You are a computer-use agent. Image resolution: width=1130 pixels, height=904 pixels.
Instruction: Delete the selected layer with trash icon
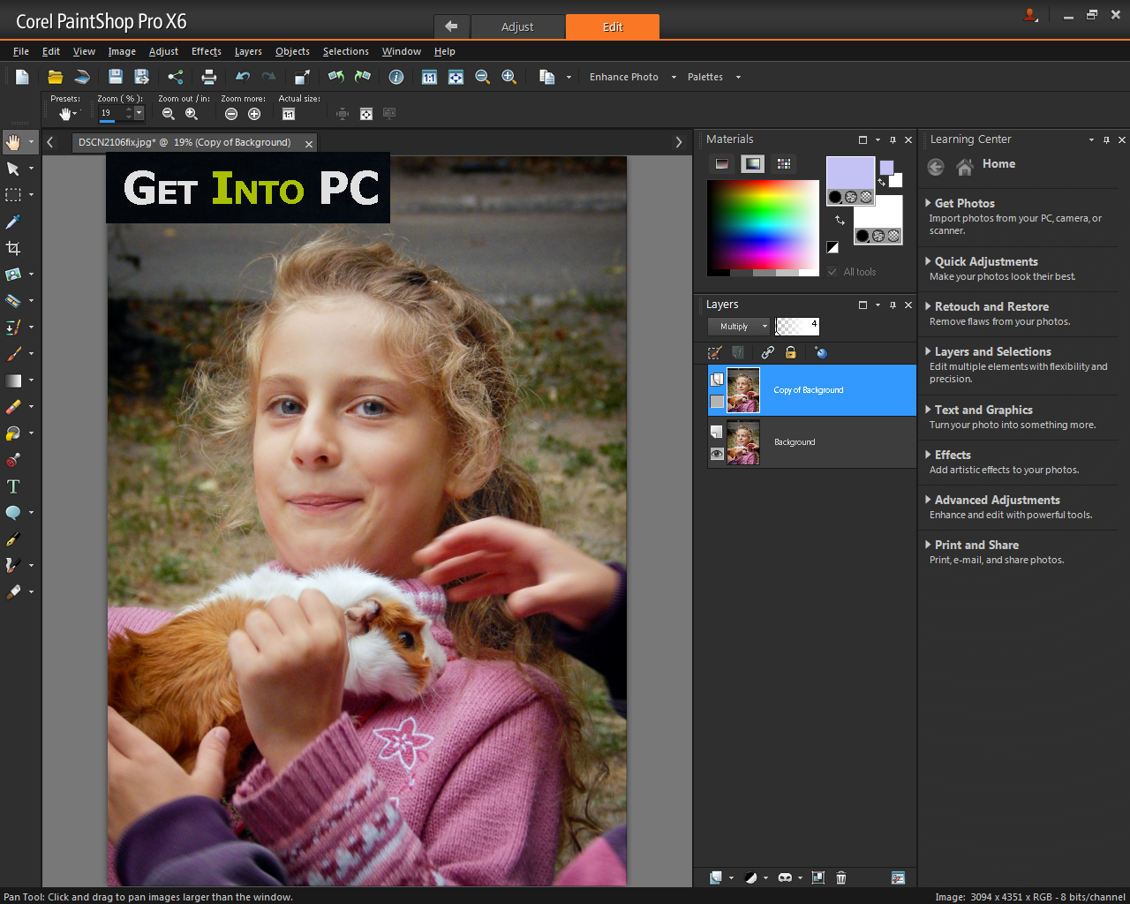pyautogui.click(x=840, y=878)
